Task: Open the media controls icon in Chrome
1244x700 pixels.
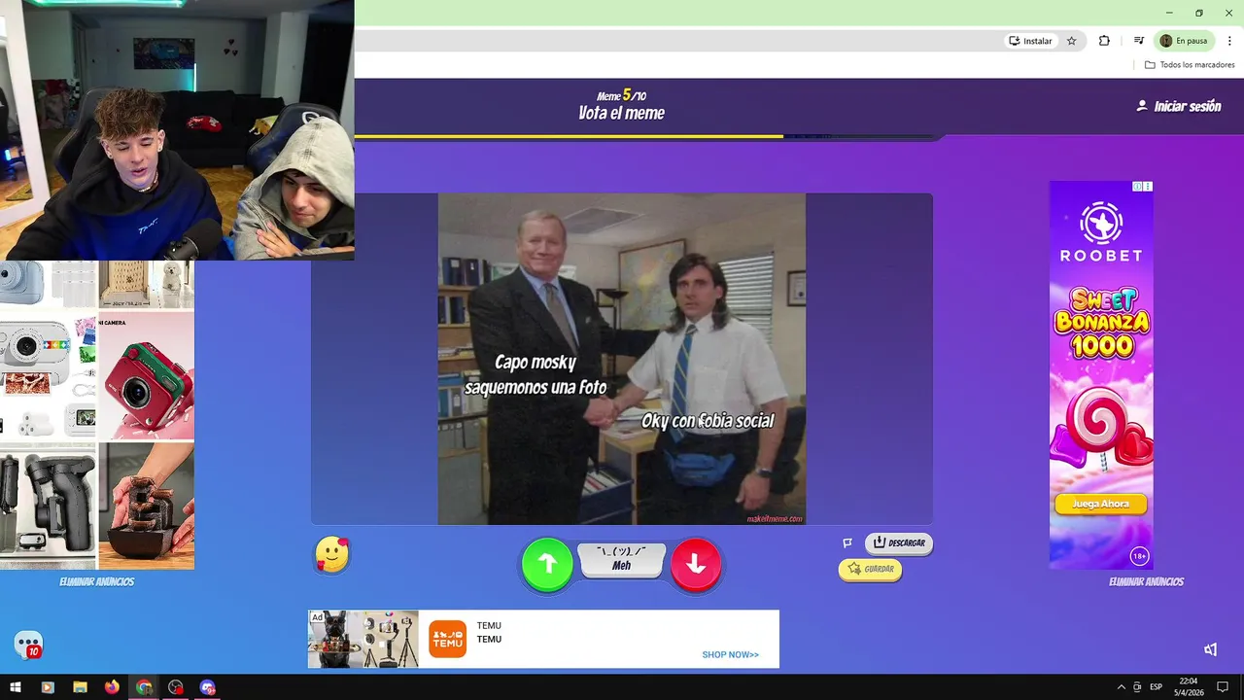Action: pyautogui.click(x=1138, y=41)
